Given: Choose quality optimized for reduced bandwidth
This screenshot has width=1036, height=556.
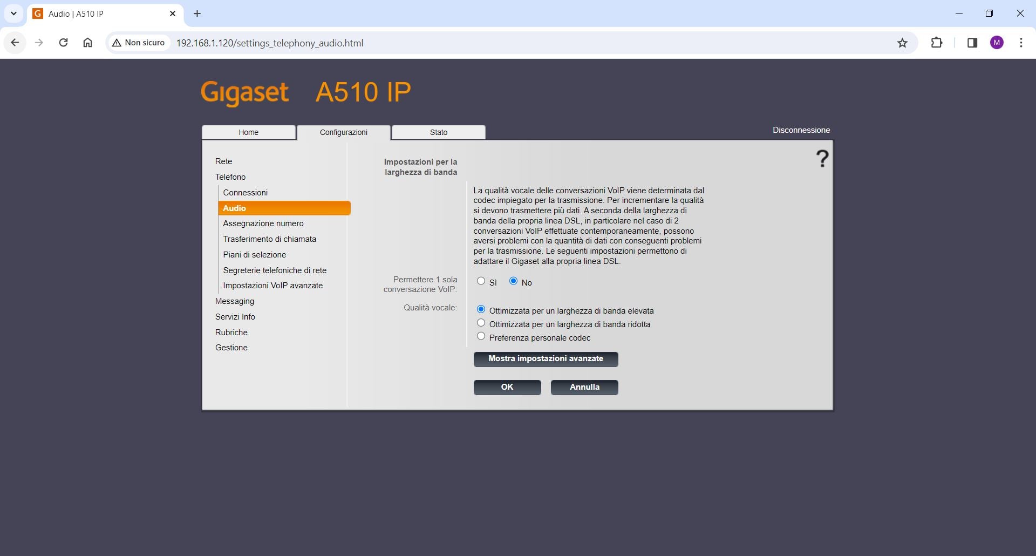Looking at the screenshot, I should [481, 323].
